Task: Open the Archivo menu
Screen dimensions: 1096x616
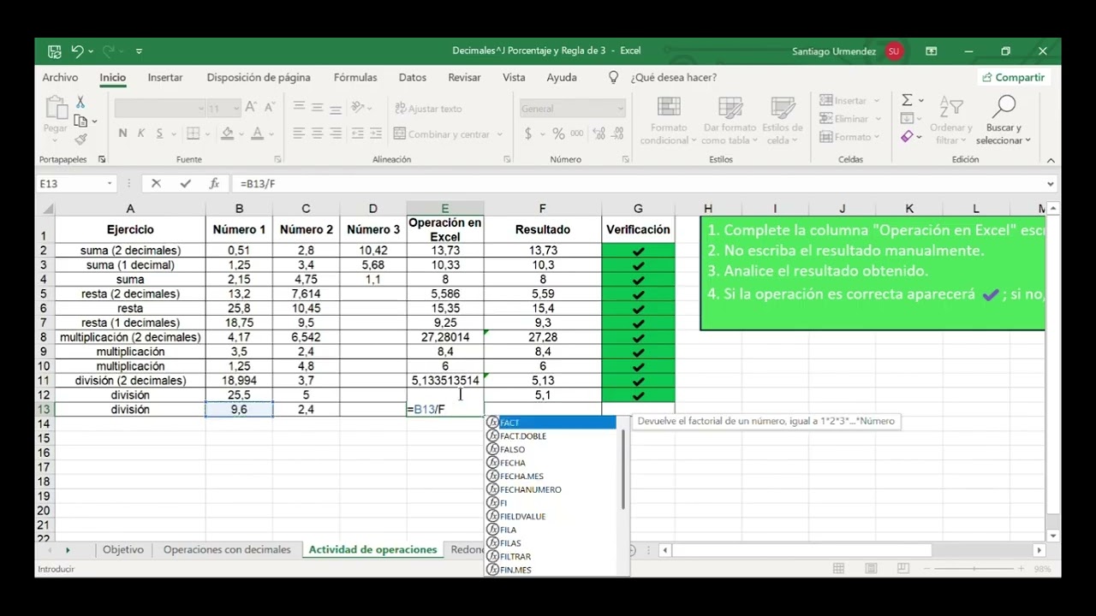Action: click(x=60, y=77)
